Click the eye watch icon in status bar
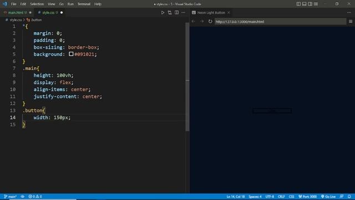This screenshot has width=355, height=200. pos(22,197)
